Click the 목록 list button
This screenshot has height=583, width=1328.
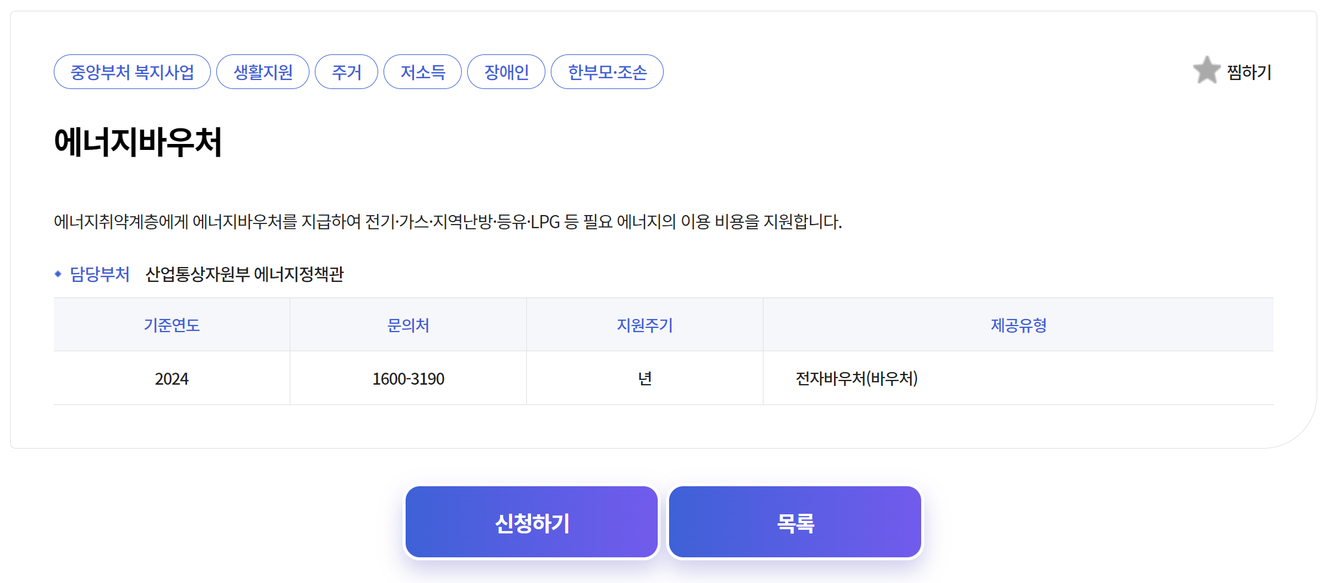(795, 521)
